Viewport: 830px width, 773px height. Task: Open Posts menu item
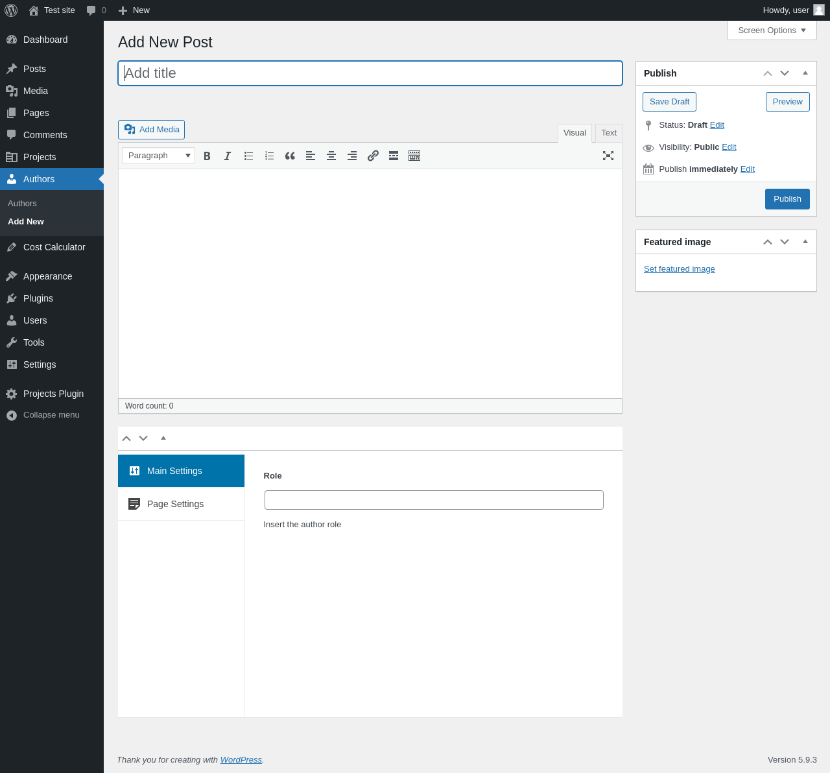click(52, 69)
